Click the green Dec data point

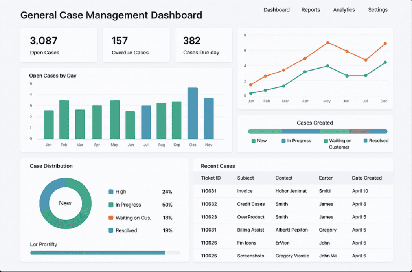tap(385, 62)
